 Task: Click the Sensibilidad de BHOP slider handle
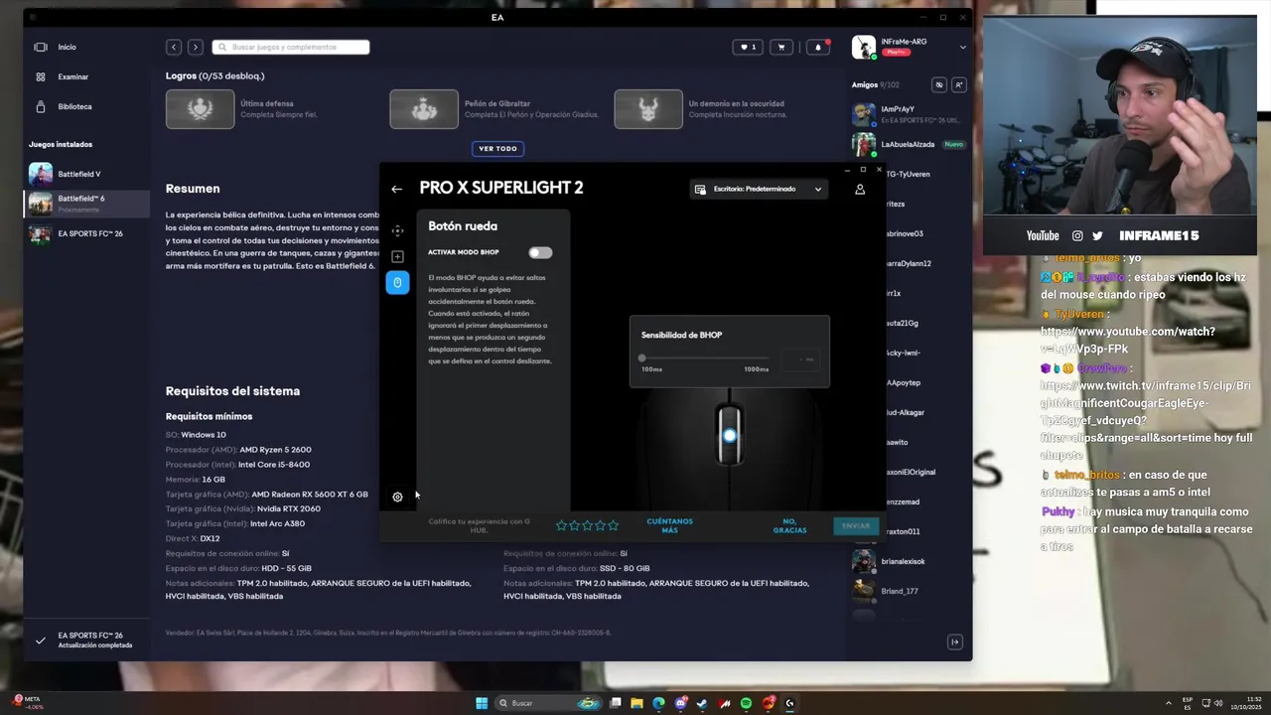[x=642, y=357]
